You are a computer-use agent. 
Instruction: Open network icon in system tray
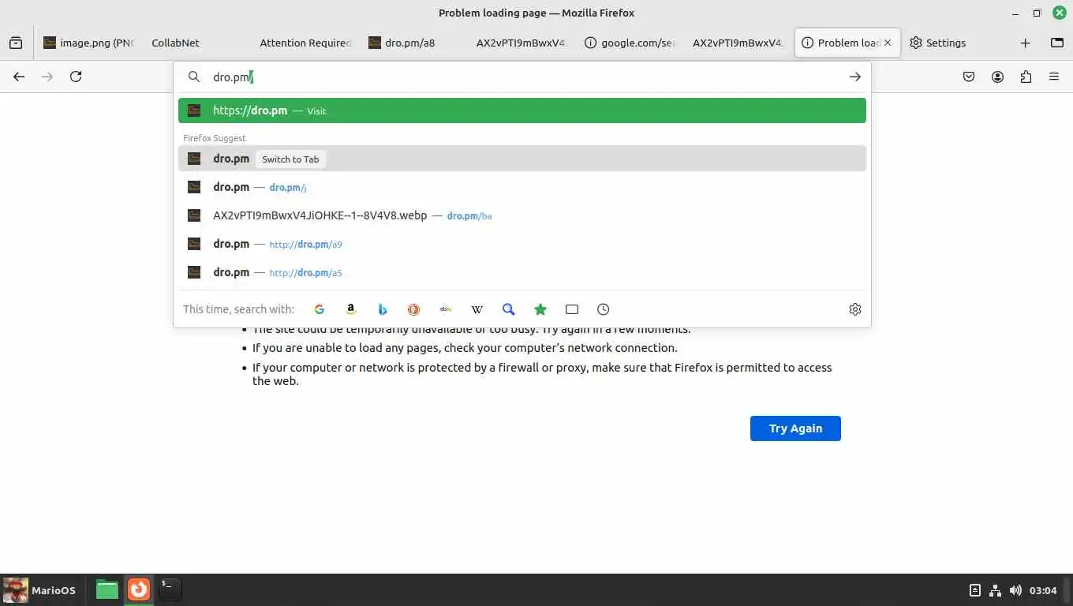click(x=996, y=590)
